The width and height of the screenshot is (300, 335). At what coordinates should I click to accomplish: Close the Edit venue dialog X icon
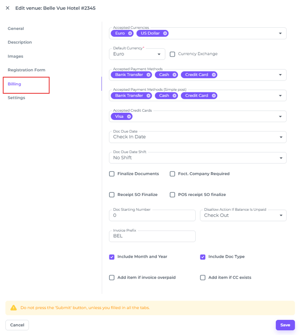point(8,8)
